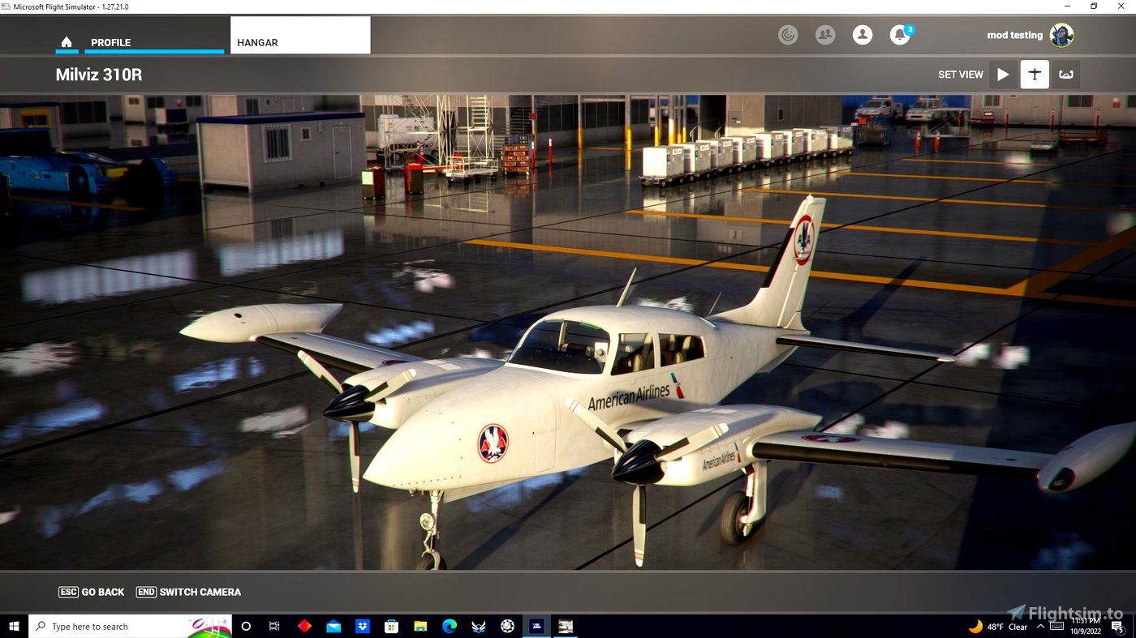Open the friends and groups icon

825,35
